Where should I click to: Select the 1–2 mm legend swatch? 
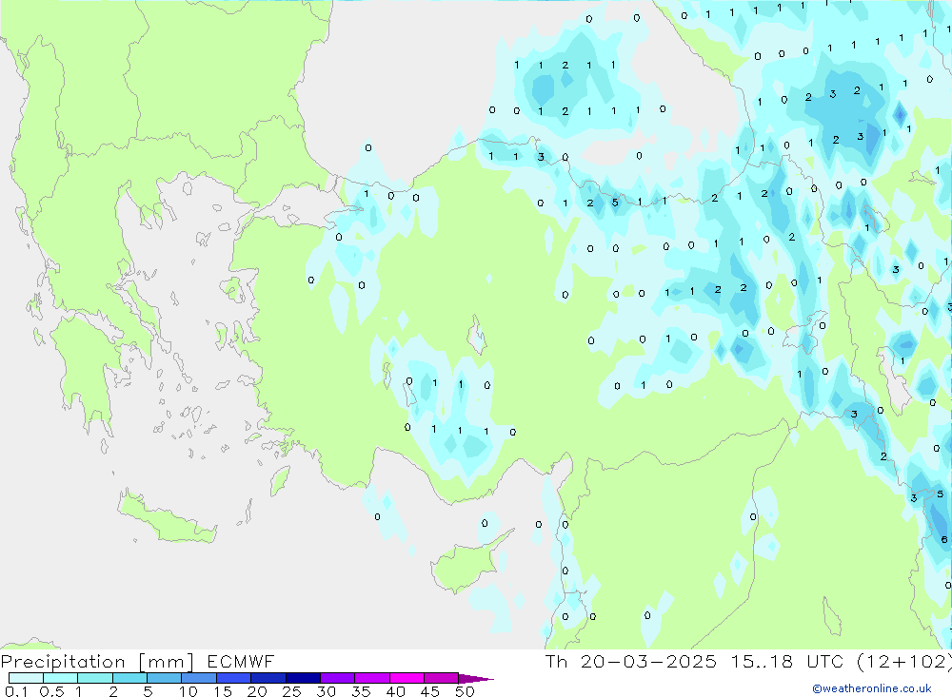(94, 678)
